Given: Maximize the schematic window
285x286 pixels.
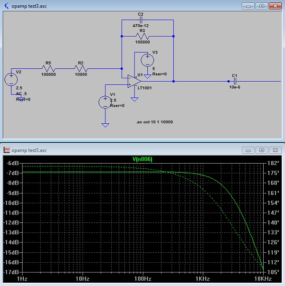Looking at the screenshot, I should 261,6.
